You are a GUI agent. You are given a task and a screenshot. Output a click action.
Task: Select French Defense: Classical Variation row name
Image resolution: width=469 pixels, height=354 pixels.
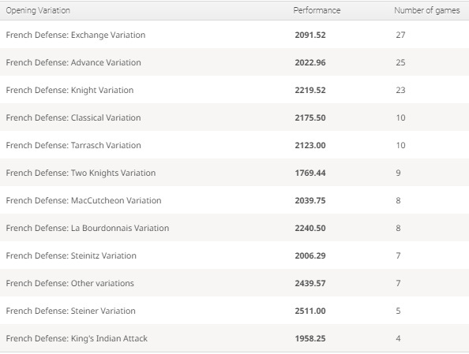[73, 117]
